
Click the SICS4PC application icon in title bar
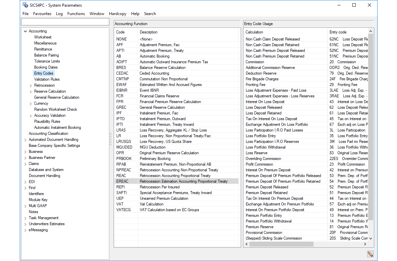point(25,5)
